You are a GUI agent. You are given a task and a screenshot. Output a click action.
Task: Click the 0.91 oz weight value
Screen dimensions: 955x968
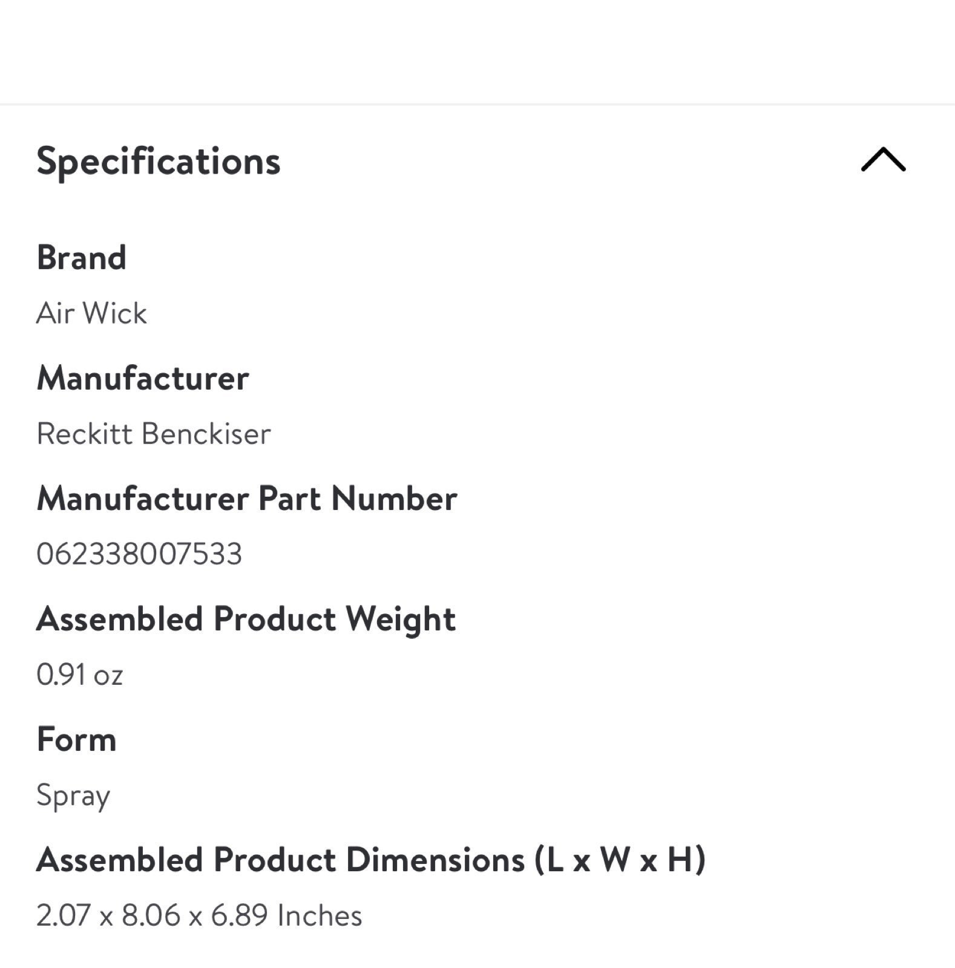click(x=80, y=675)
